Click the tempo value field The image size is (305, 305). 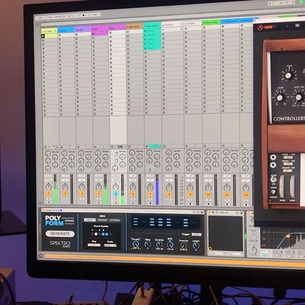58,17
